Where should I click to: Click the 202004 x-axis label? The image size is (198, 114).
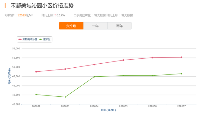[94, 106]
